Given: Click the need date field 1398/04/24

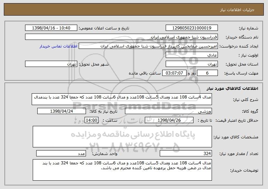Looking at the screenshot, I should click(x=62, y=111).
